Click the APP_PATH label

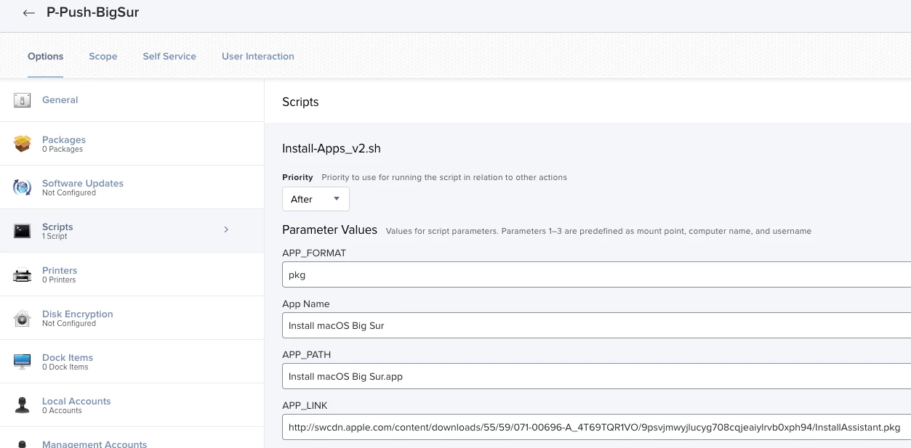306,354
